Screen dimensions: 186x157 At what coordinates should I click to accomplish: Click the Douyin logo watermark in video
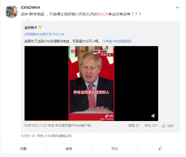click(109, 116)
